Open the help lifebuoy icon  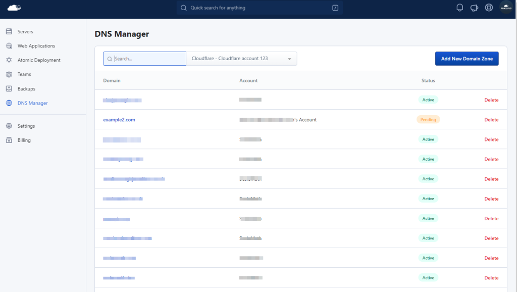489,8
